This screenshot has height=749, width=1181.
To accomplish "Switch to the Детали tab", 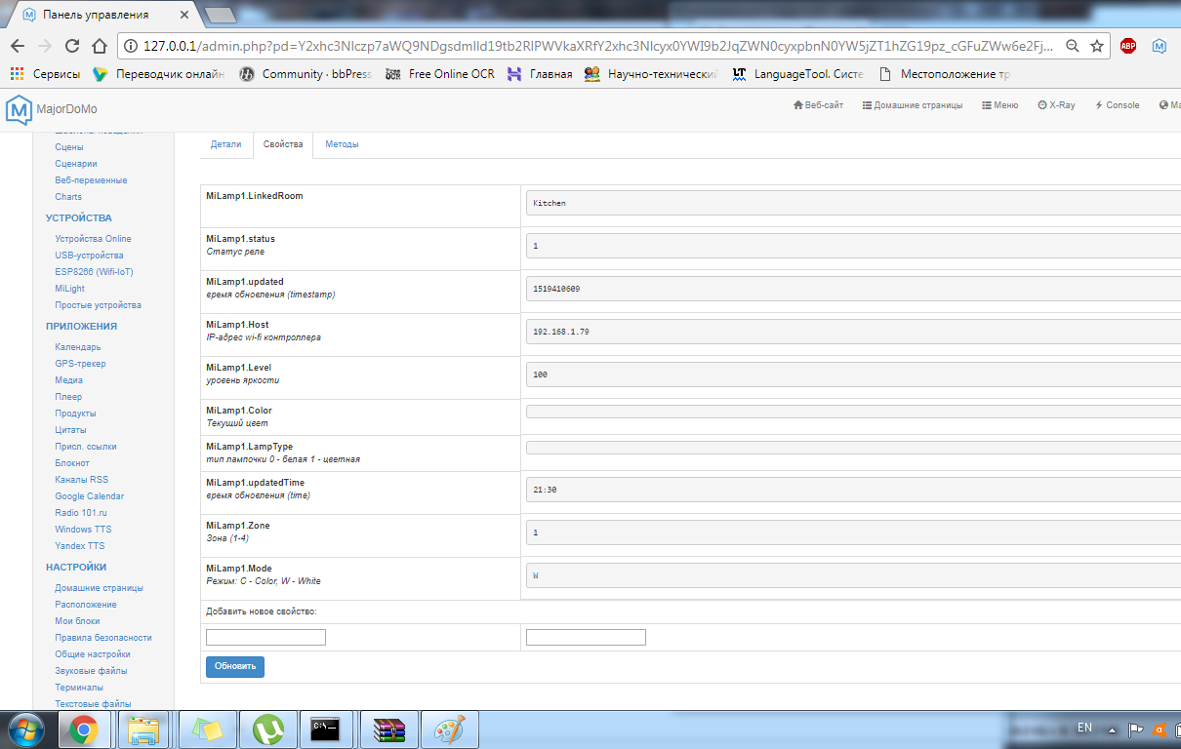I will point(225,144).
